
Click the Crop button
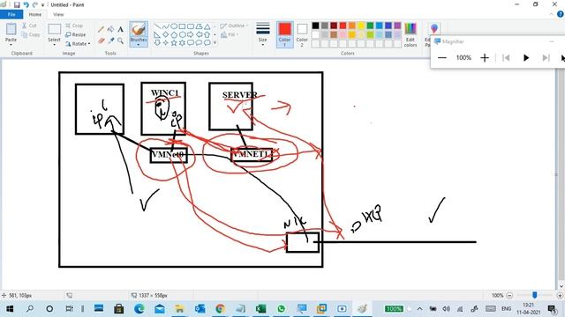point(74,26)
